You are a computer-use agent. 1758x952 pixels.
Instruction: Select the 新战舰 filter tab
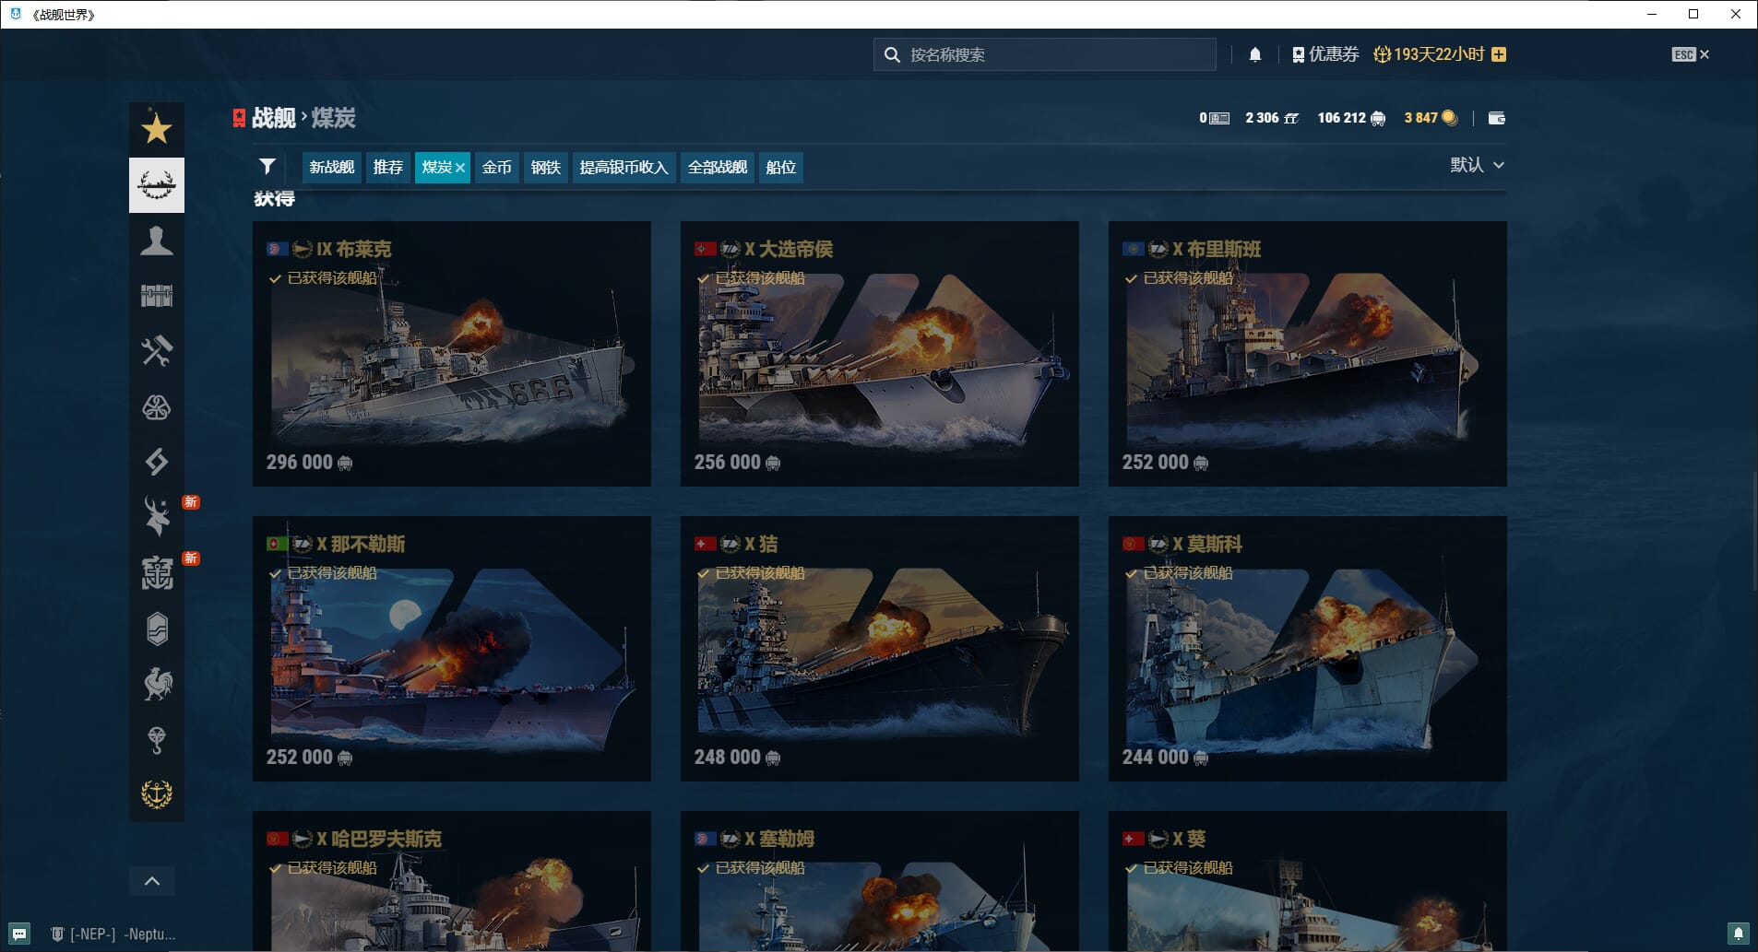[331, 168]
